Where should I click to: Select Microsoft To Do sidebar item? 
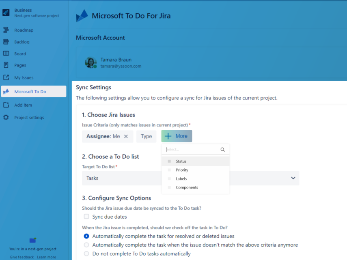34,91
